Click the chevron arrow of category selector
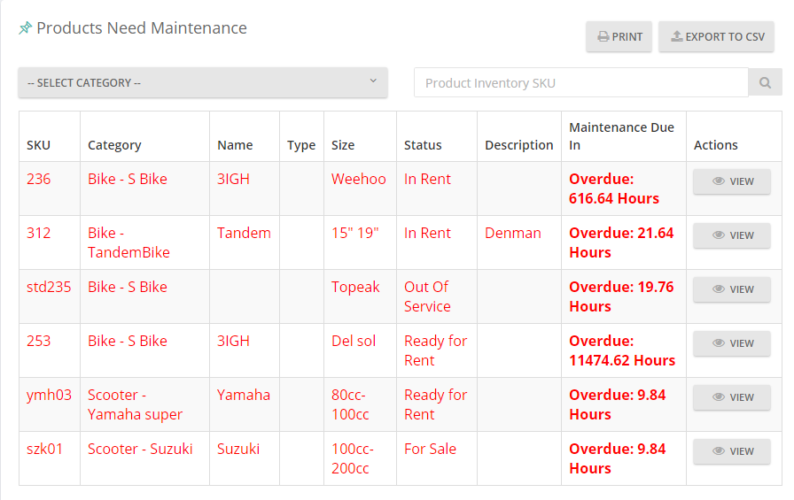The height and width of the screenshot is (500, 794). [373, 81]
